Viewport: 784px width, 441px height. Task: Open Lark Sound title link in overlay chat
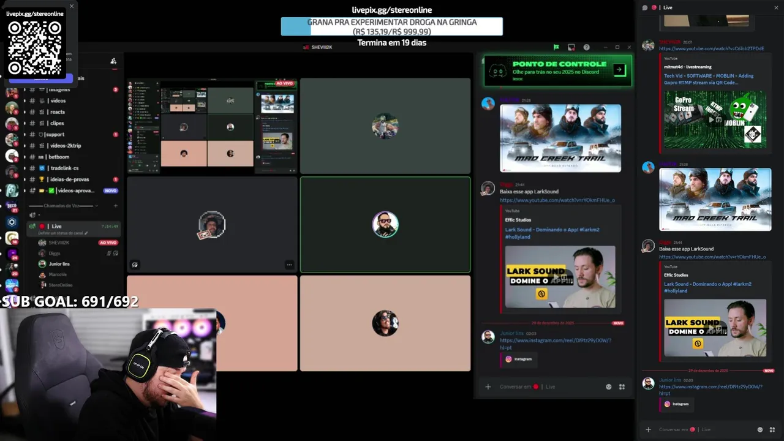tap(707, 287)
